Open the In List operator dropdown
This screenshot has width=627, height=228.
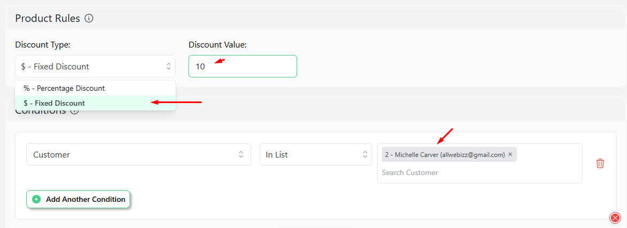(x=315, y=154)
